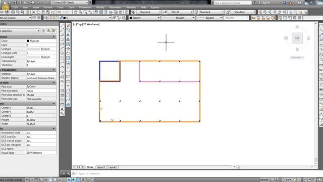Activate the Zoom Window tool
Screen dimensions: 323x182
pos(85,12)
